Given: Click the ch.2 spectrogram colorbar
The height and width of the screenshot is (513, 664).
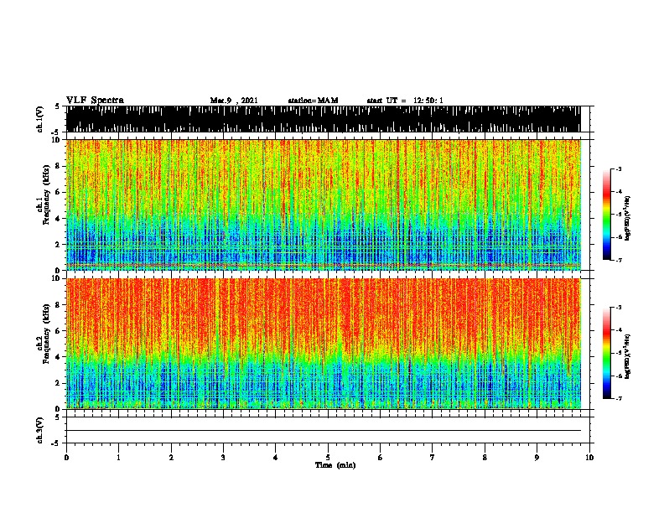Looking at the screenshot, I should pyautogui.click(x=607, y=353).
